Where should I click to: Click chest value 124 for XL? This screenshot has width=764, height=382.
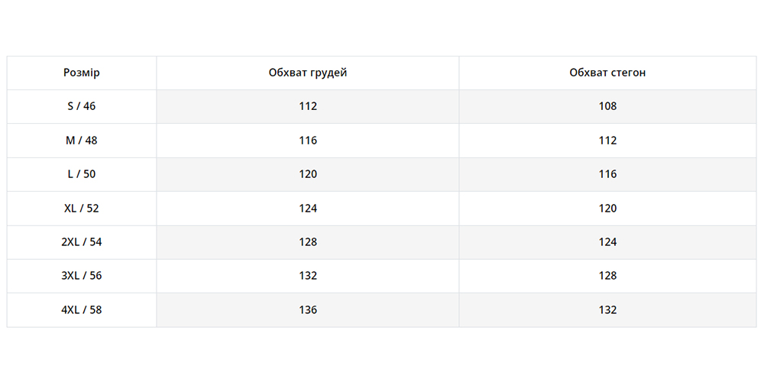point(307,208)
